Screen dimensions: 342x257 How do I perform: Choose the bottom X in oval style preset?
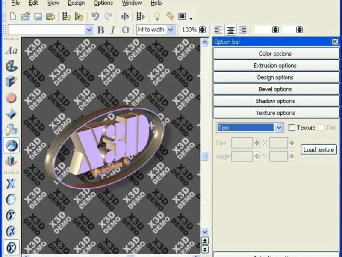point(12,248)
